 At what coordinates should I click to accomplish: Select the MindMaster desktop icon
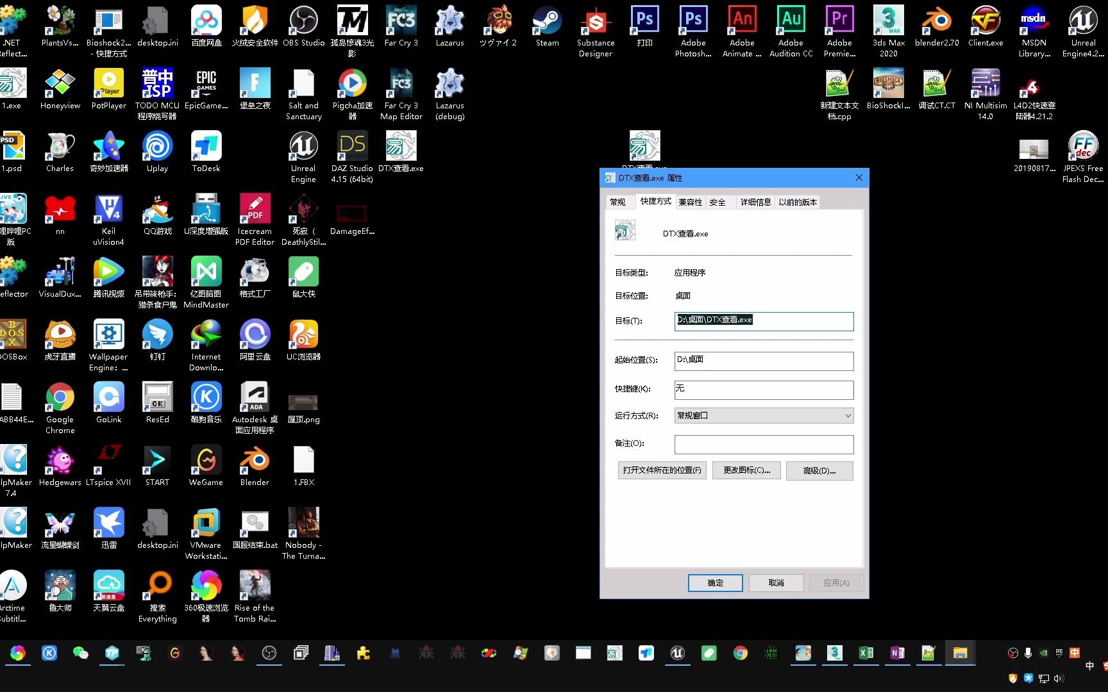click(206, 283)
